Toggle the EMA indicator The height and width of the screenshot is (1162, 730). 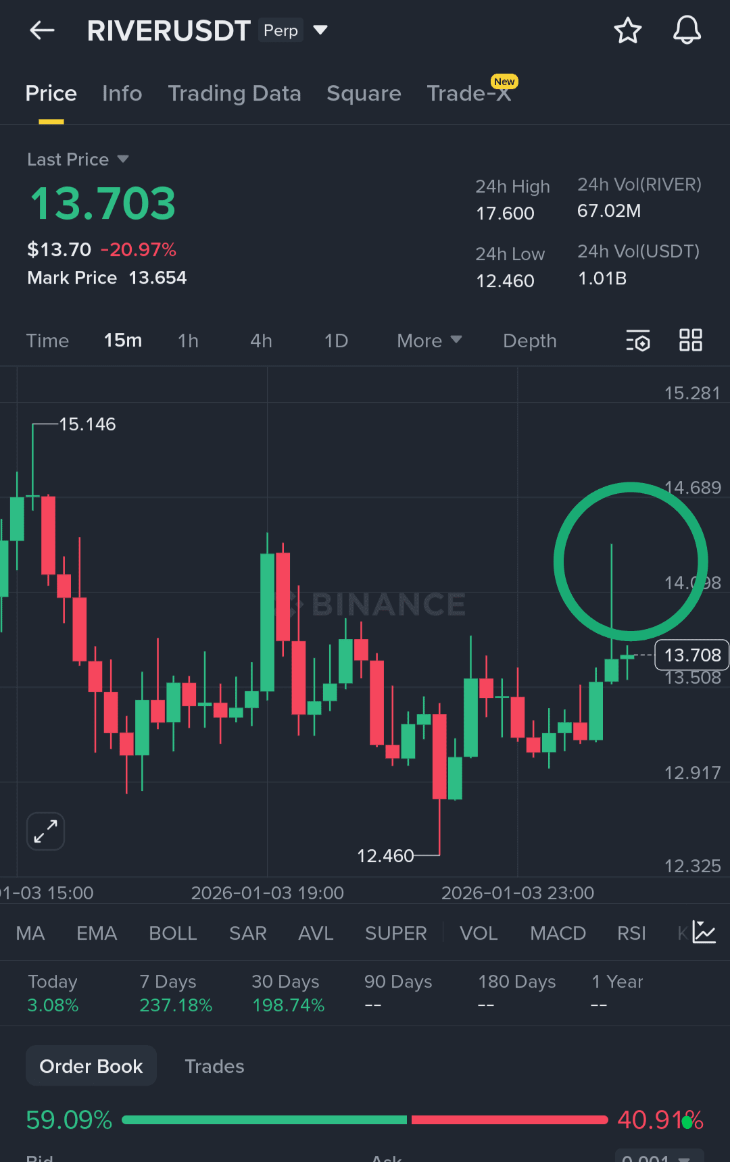click(97, 933)
